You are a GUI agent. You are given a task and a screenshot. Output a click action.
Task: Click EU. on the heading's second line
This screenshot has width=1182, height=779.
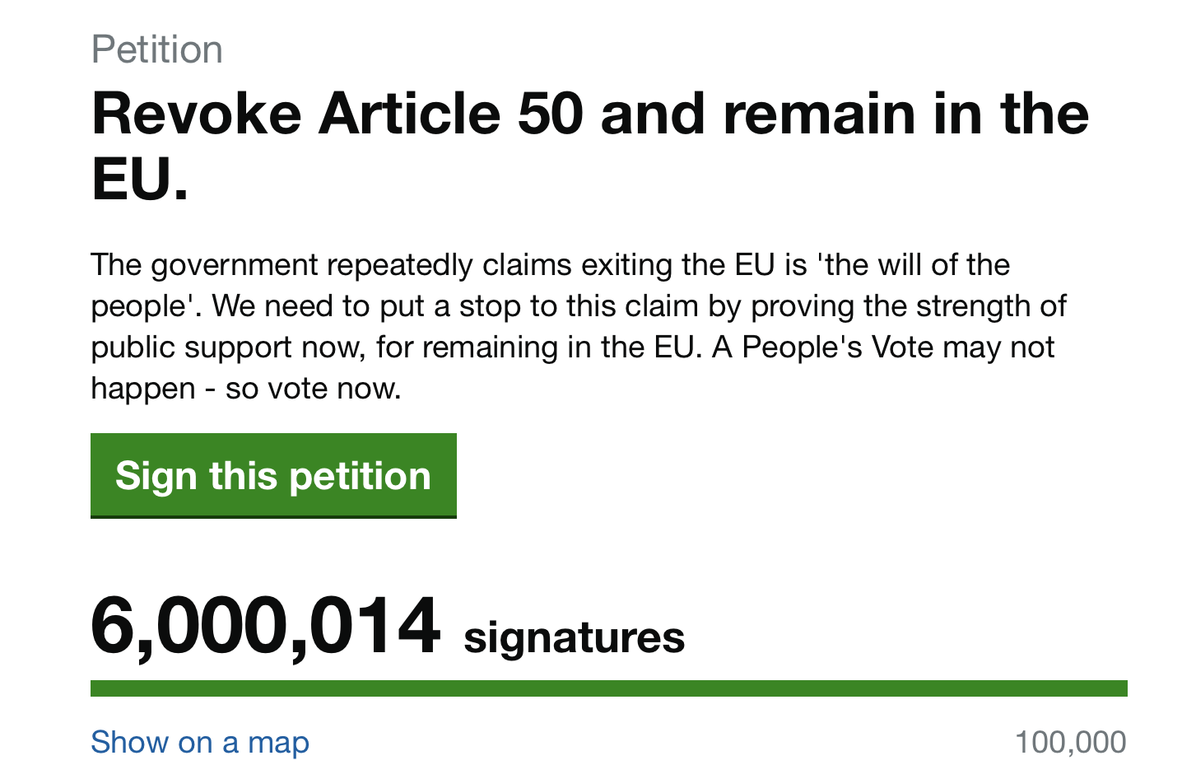[140, 180]
